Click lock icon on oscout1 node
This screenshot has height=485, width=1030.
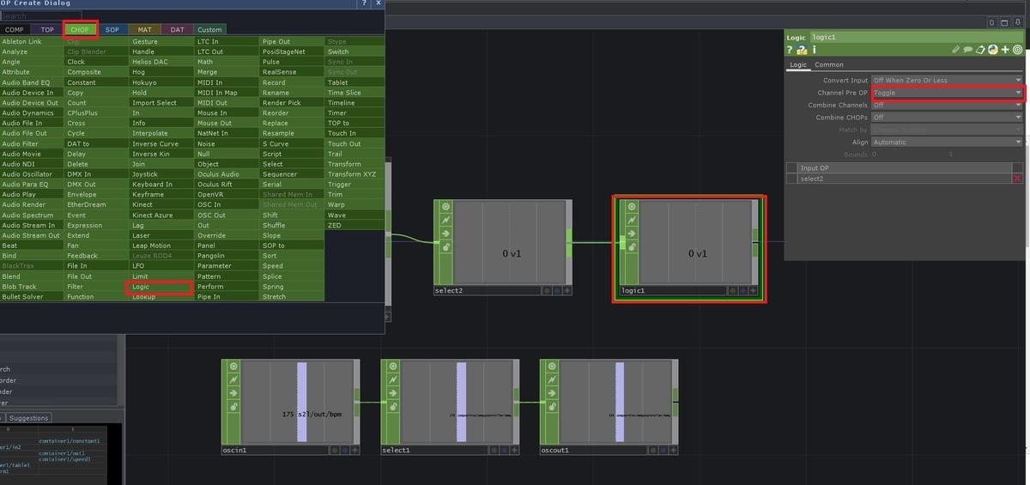(x=552, y=407)
